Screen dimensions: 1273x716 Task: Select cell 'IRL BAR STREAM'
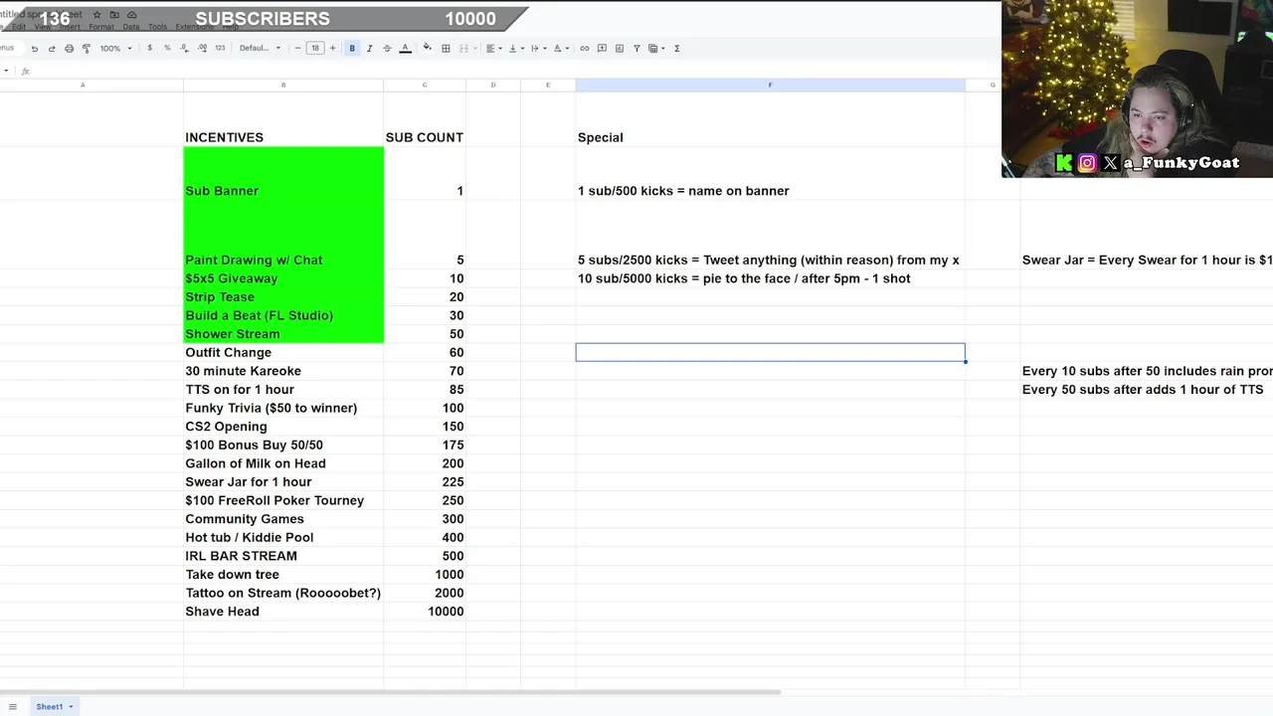pos(283,556)
